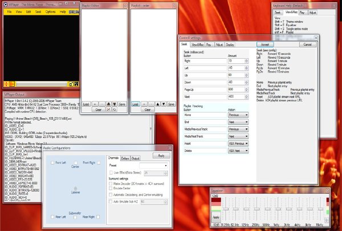Enable the Subwoofer checkbox
Image resolution: width=342 pixels, height=231 pixels.
pyautogui.click(x=75, y=217)
